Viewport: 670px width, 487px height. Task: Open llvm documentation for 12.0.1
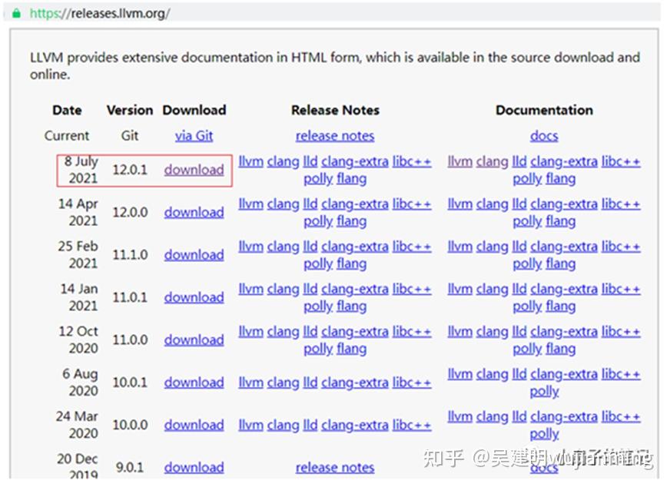459,161
